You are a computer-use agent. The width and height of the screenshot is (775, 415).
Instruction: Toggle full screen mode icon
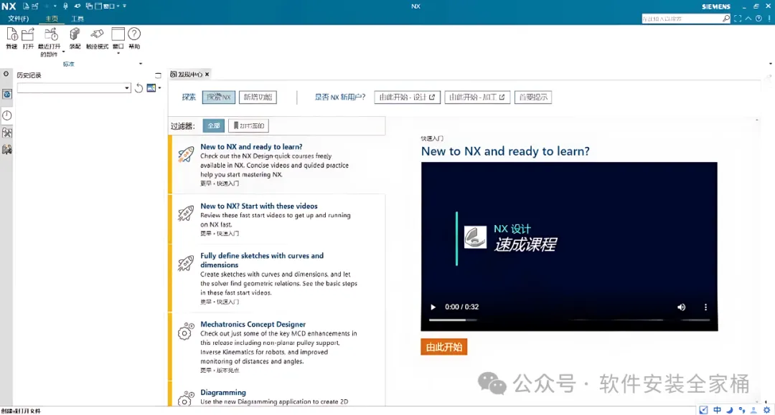738,19
